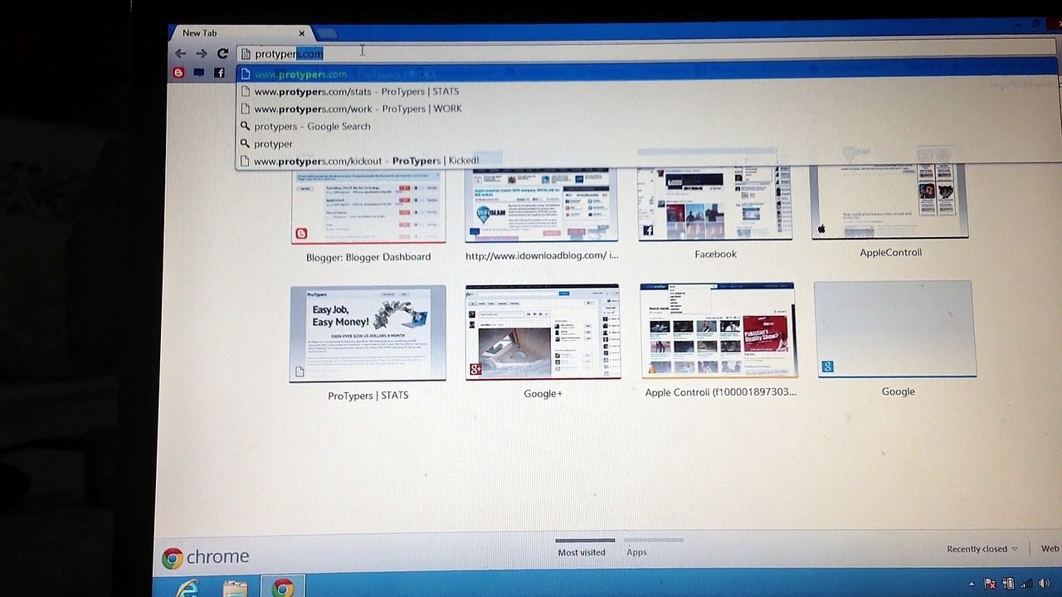Image resolution: width=1062 pixels, height=597 pixels.
Task: Close the New Tab tab
Action: click(x=301, y=33)
